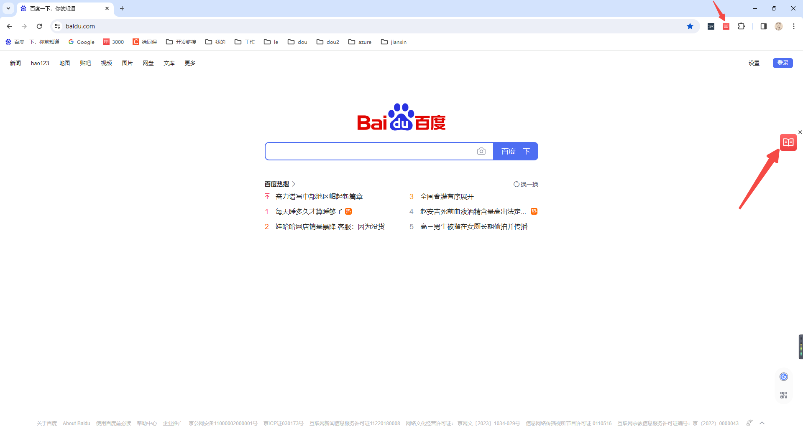Open 帮助中心 footer link
Image resolution: width=803 pixels, height=431 pixels.
pos(147,423)
